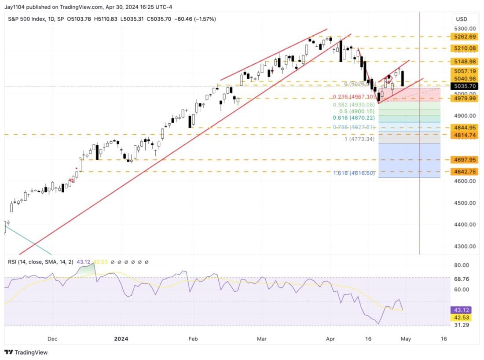
Task: Click the Apr label on time axis
Action: 330,339
